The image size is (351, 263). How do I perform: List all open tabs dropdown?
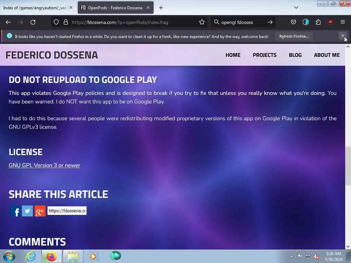(296, 8)
